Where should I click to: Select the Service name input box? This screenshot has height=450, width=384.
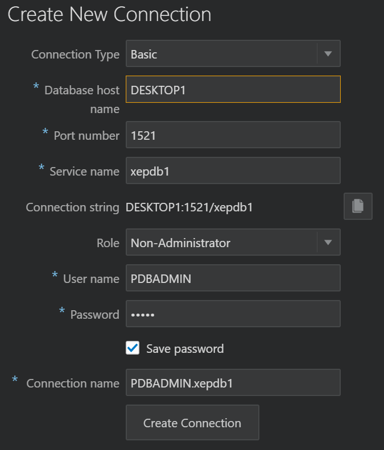(x=233, y=171)
